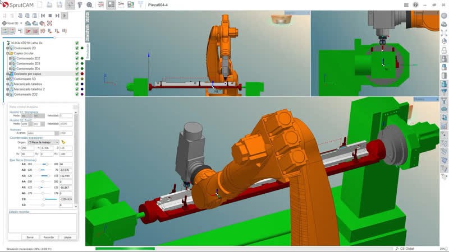Click the Borrar button
Image resolution: width=449 pixels, height=252 pixels.
[30, 237]
